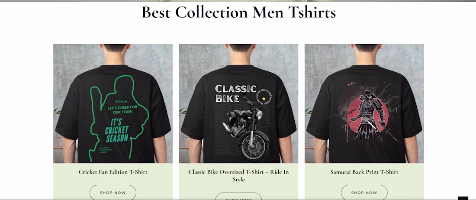Open the Classic Bike T-Shirt product photo
The height and width of the screenshot is (200, 476).
pyautogui.click(x=238, y=103)
